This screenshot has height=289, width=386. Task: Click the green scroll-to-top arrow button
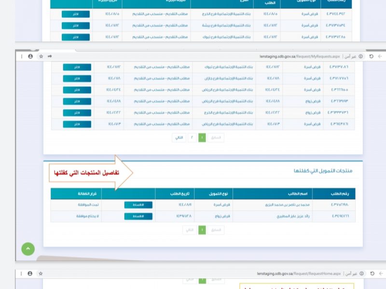[28, 249]
